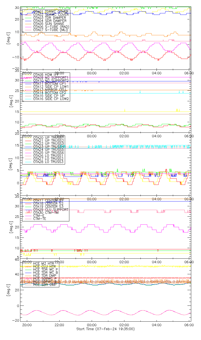
Task: Click the CTM-E legend label
Action: coord(39,216)
